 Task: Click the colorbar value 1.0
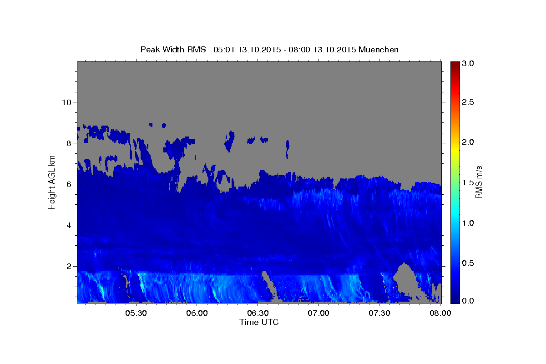[469, 223]
